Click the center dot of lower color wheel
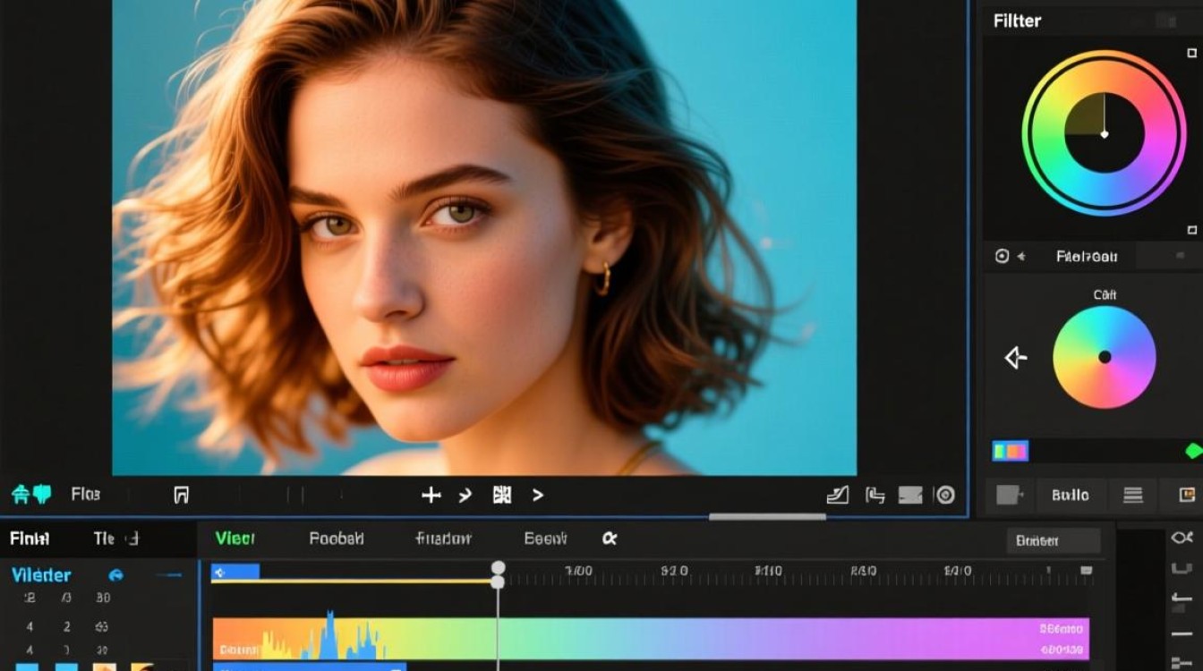 click(1105, 357)
